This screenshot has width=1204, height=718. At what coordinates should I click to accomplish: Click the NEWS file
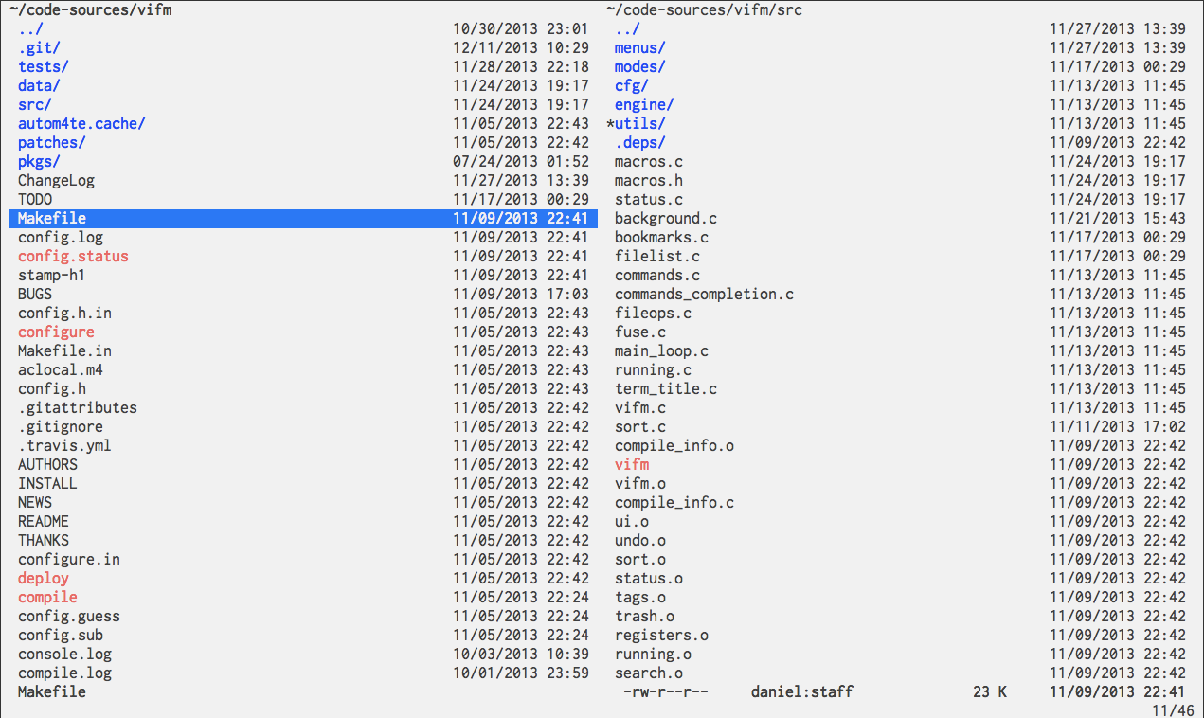(35, 502)
